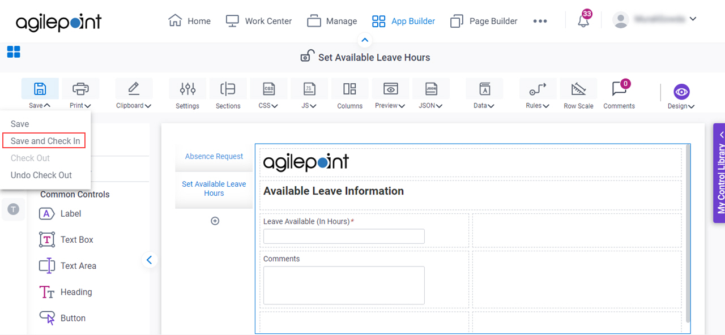Open the user account dropdown chevron
This screenshot has width=725, height=335.
click(693, 19)
